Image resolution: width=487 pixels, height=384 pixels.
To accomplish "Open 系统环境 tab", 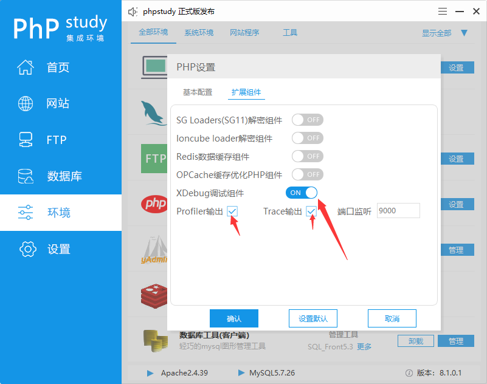I will [199, 33].
